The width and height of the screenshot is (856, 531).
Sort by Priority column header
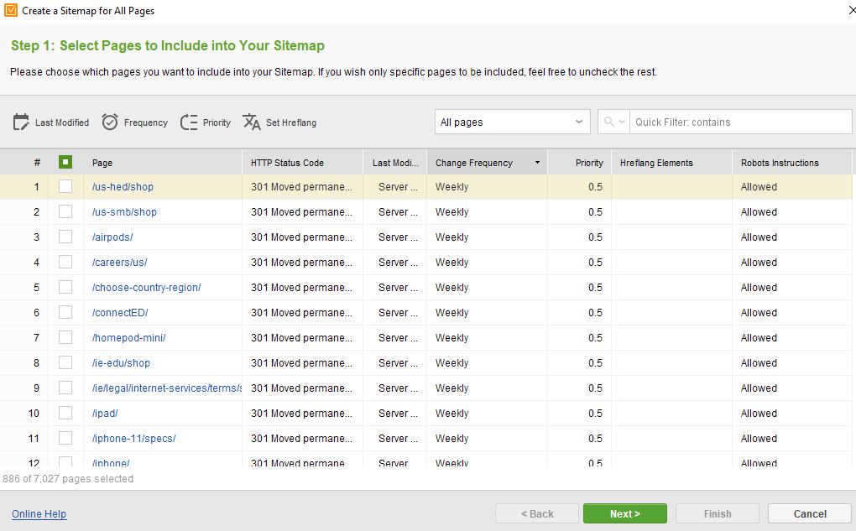click(580, 163)
